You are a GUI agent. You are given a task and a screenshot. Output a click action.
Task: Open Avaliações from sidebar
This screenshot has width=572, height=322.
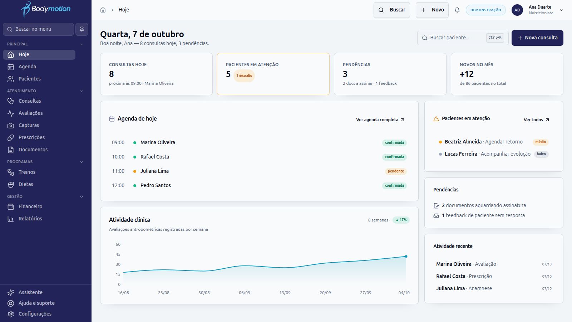click(39, 113)
